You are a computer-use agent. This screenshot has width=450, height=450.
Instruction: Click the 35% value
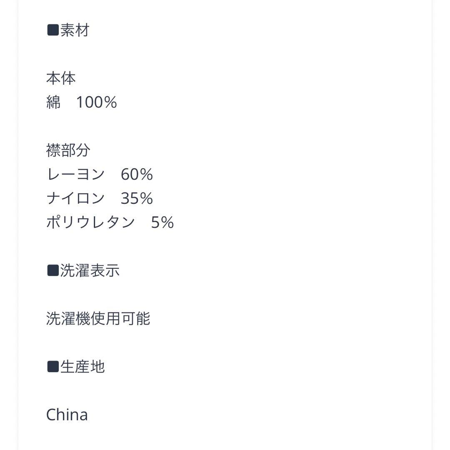[137, 198]
